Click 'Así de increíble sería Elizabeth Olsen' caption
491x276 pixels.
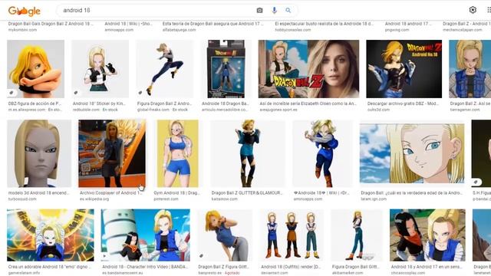pos(308,103)
